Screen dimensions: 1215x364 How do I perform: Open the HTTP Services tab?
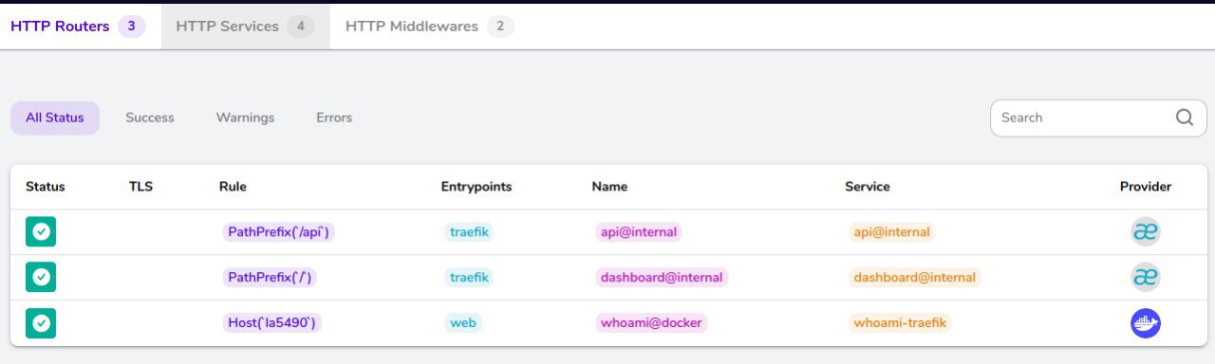pos(245,27)
